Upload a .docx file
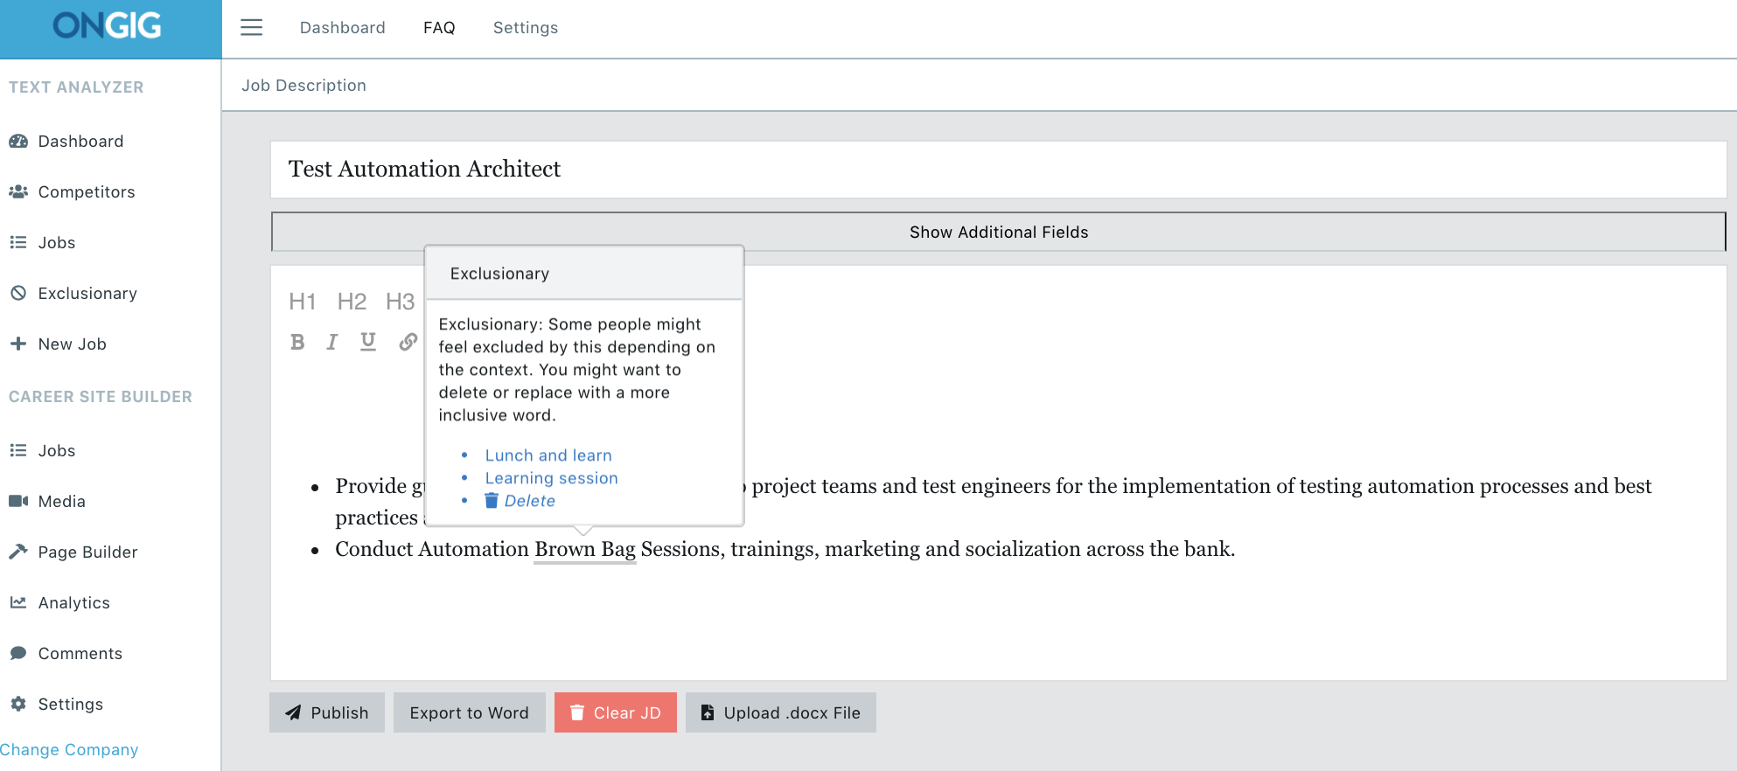This screenshot has width=1737, height=771. coord(780,712)
